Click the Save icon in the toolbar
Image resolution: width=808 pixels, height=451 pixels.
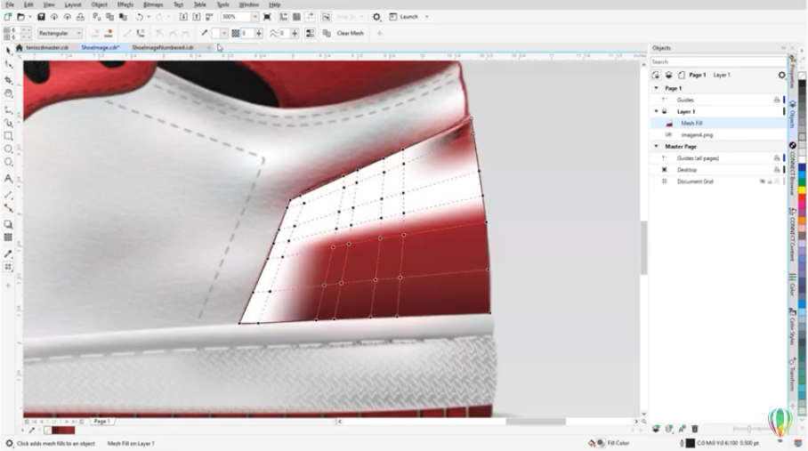[41, 17]
